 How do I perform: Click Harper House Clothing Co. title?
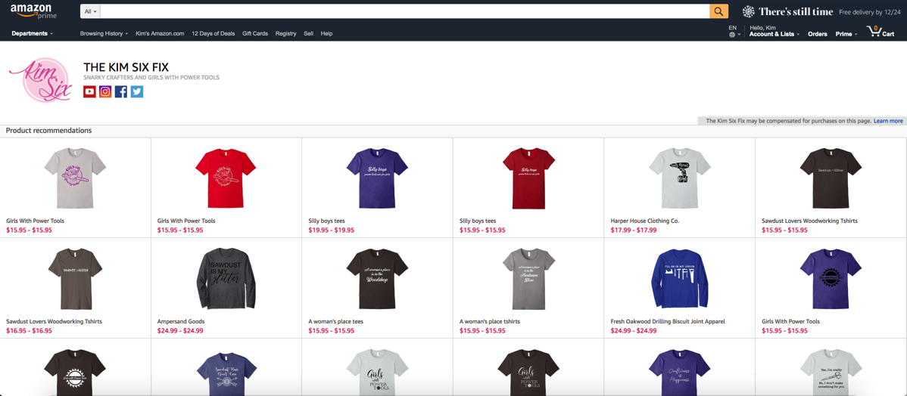pos(644,221)
